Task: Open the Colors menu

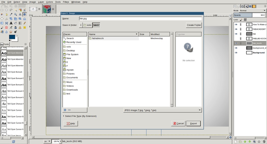Action: 49,2
